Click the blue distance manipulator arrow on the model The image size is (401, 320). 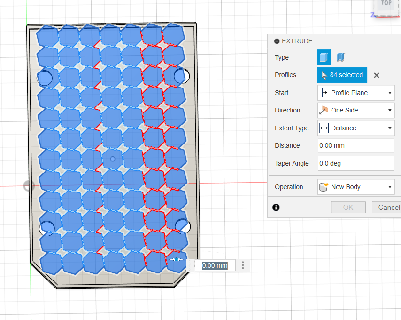click(x=177, y=259)
